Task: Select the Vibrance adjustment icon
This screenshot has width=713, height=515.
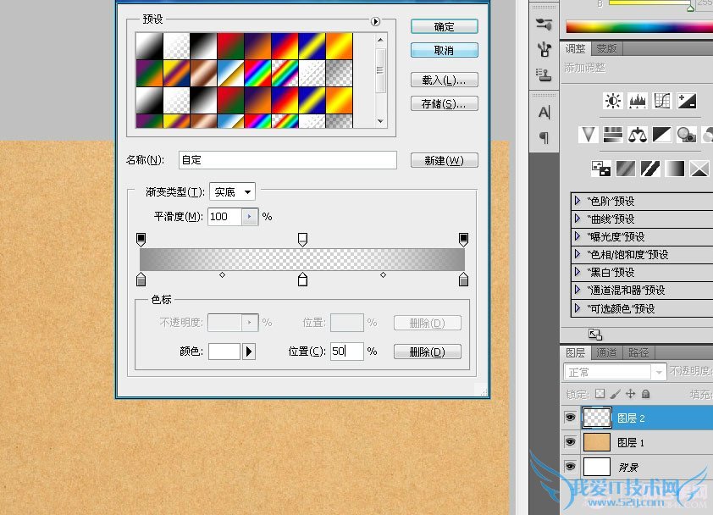Action: pyautogui.click(x=589, y=135)
